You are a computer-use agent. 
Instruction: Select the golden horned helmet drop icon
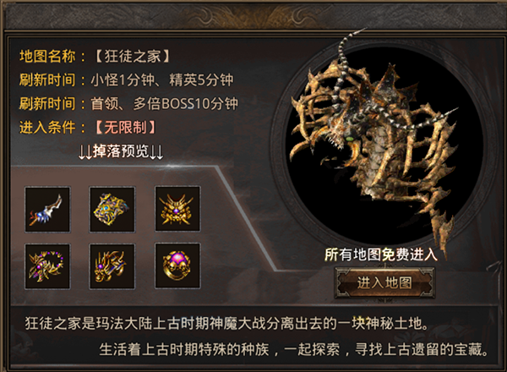(177, 209)
